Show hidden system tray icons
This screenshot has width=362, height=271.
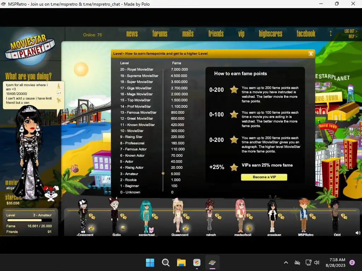pyautogui.click(x=286, y=263)
